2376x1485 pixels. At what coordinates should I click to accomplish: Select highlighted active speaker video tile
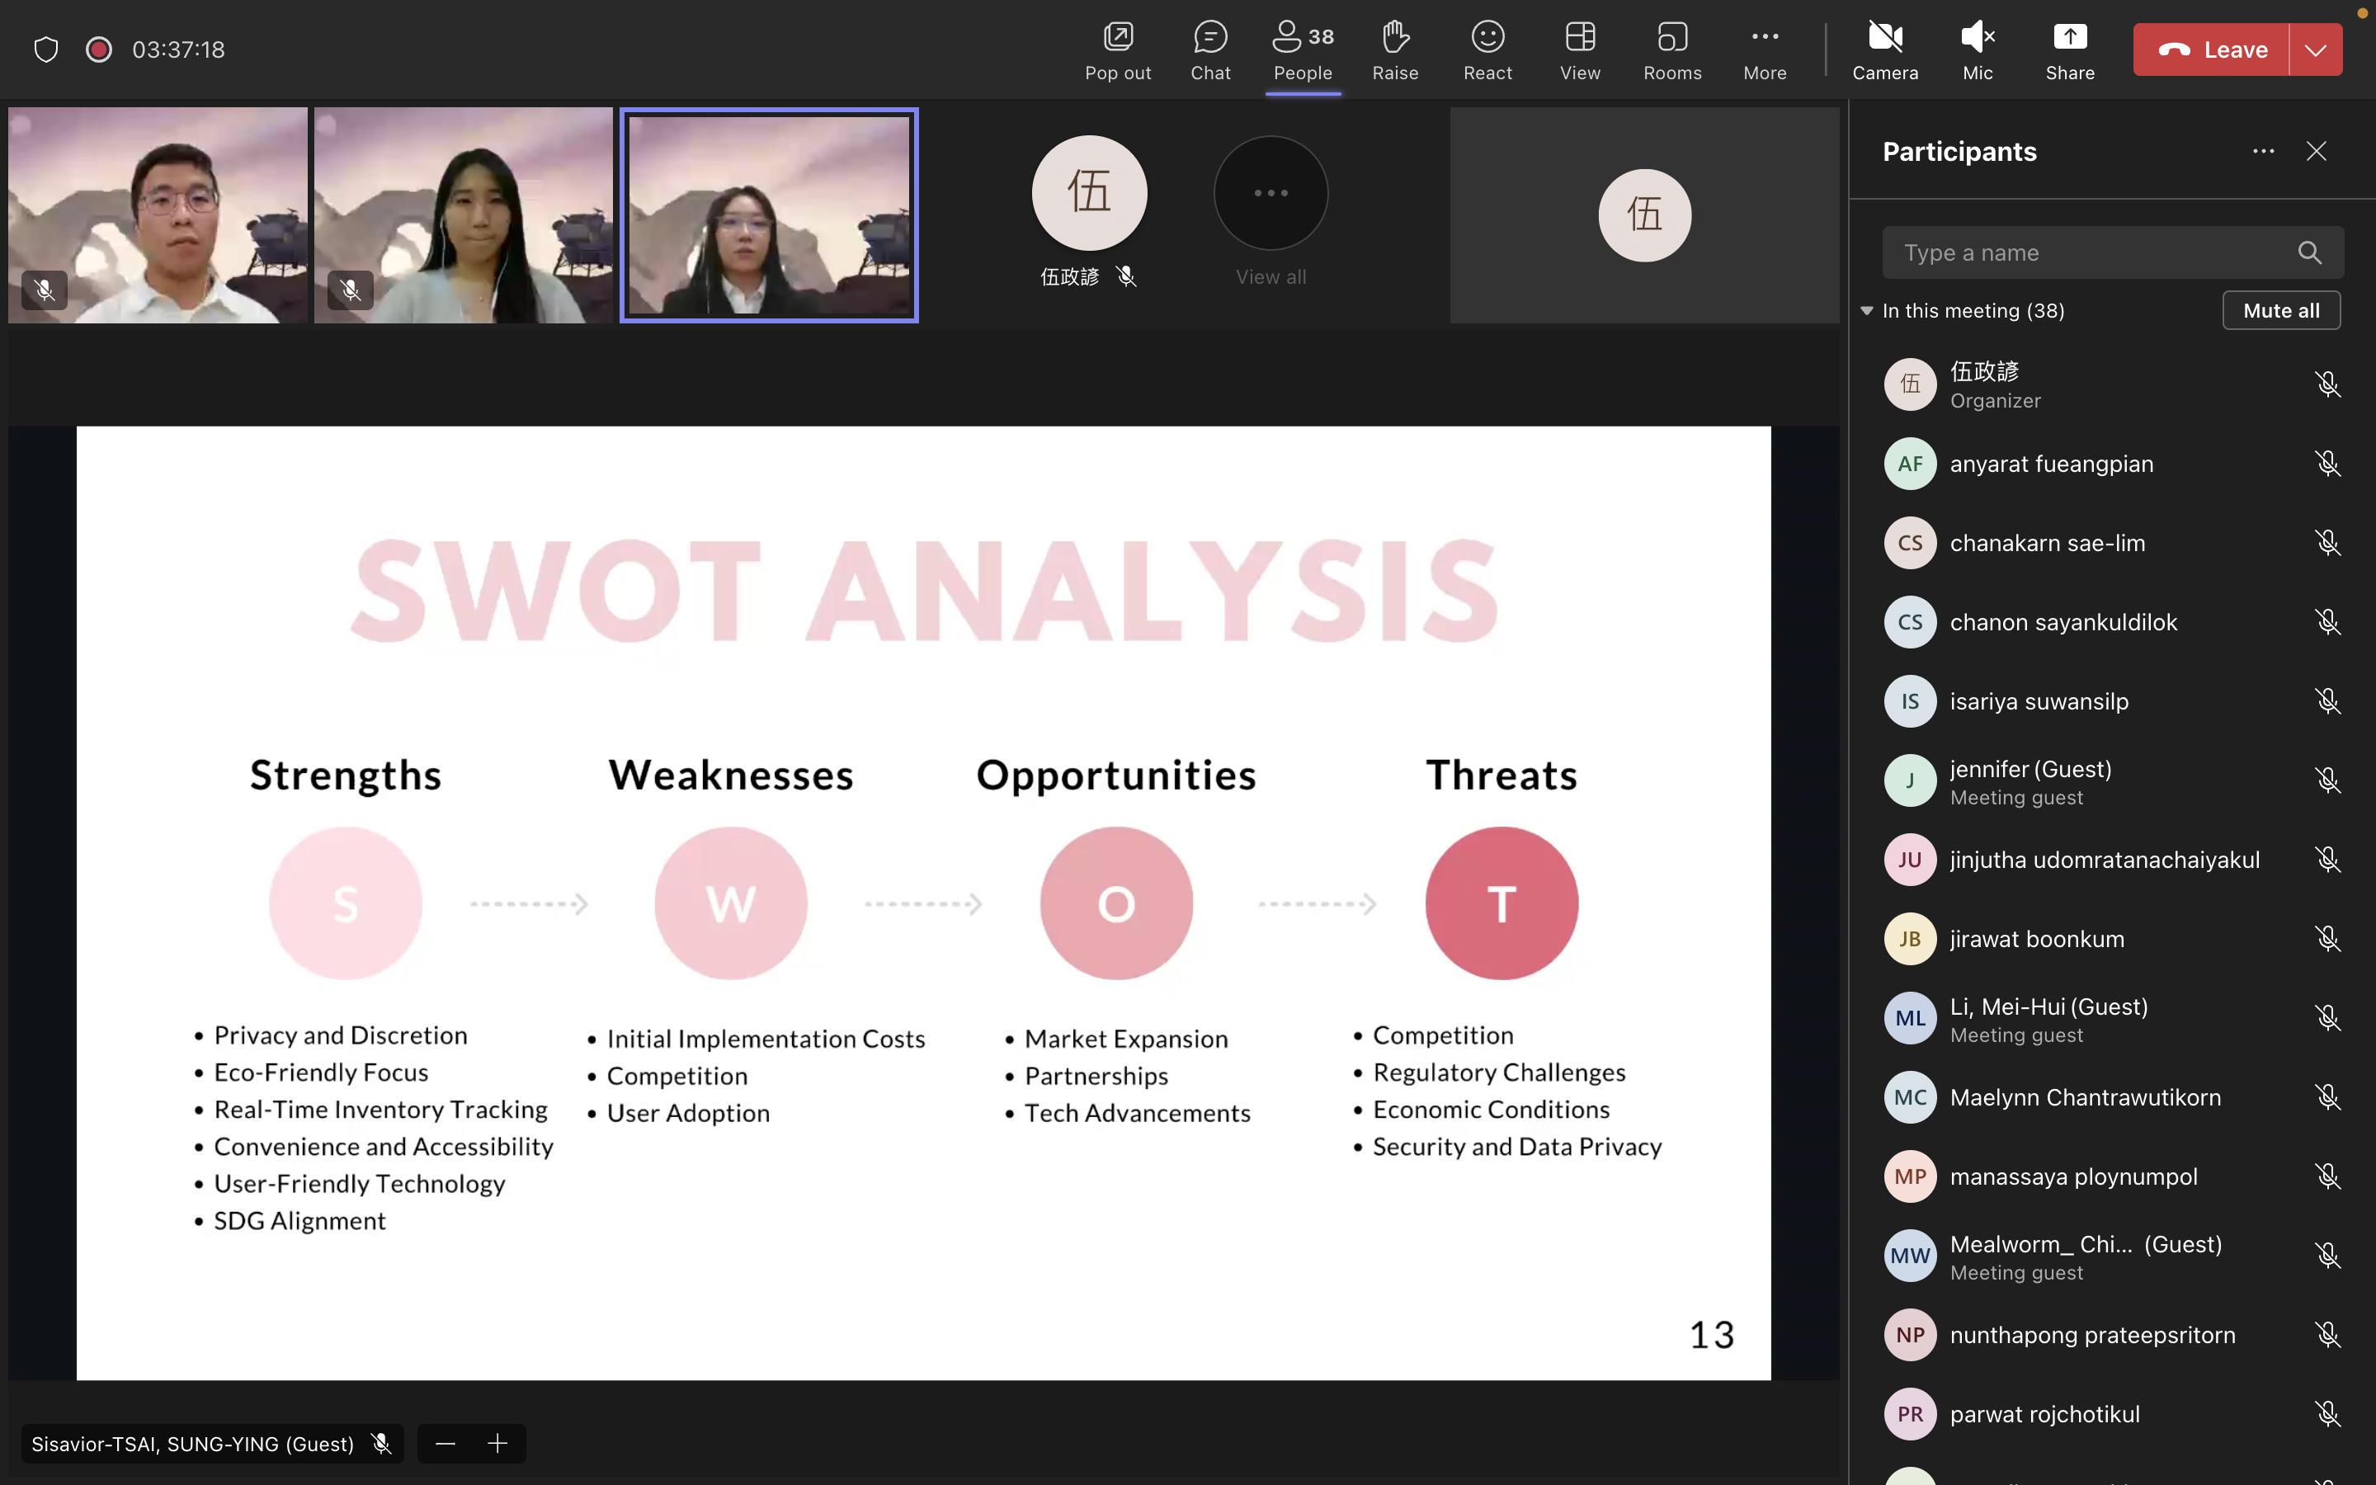769,215
